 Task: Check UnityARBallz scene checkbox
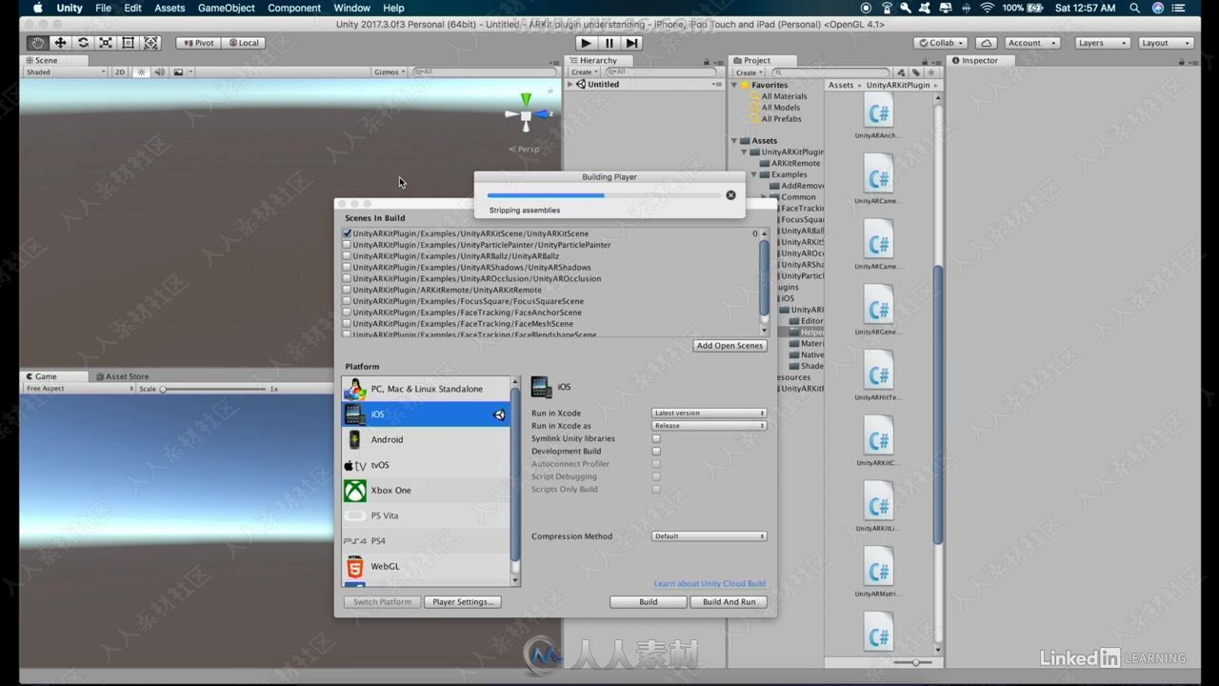(x=347, y=256)
